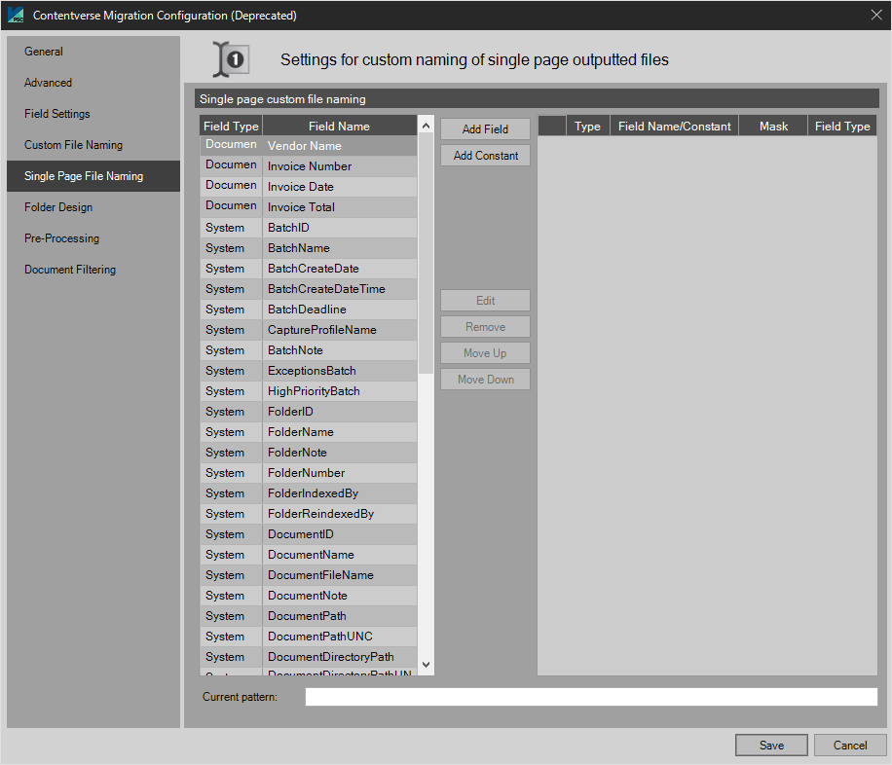
Task: Click the Edit button
Action: tap(485, 301)
